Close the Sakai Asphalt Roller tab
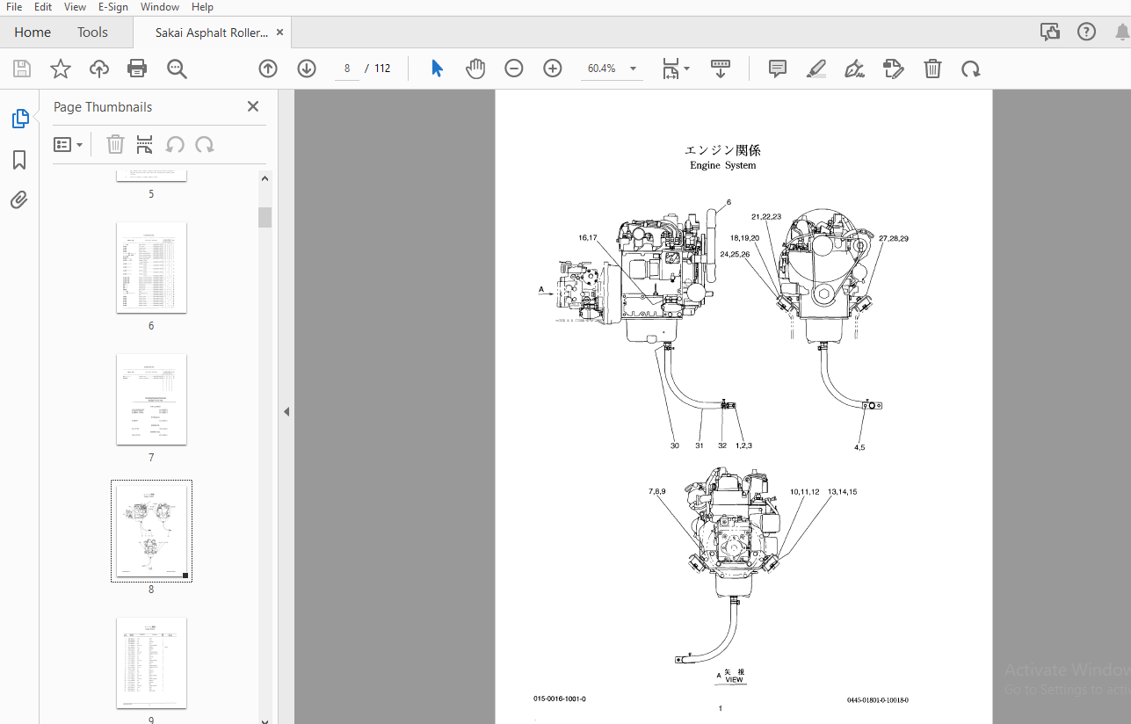This screenshot has height=724, width=1131. (x=280, y=33)
